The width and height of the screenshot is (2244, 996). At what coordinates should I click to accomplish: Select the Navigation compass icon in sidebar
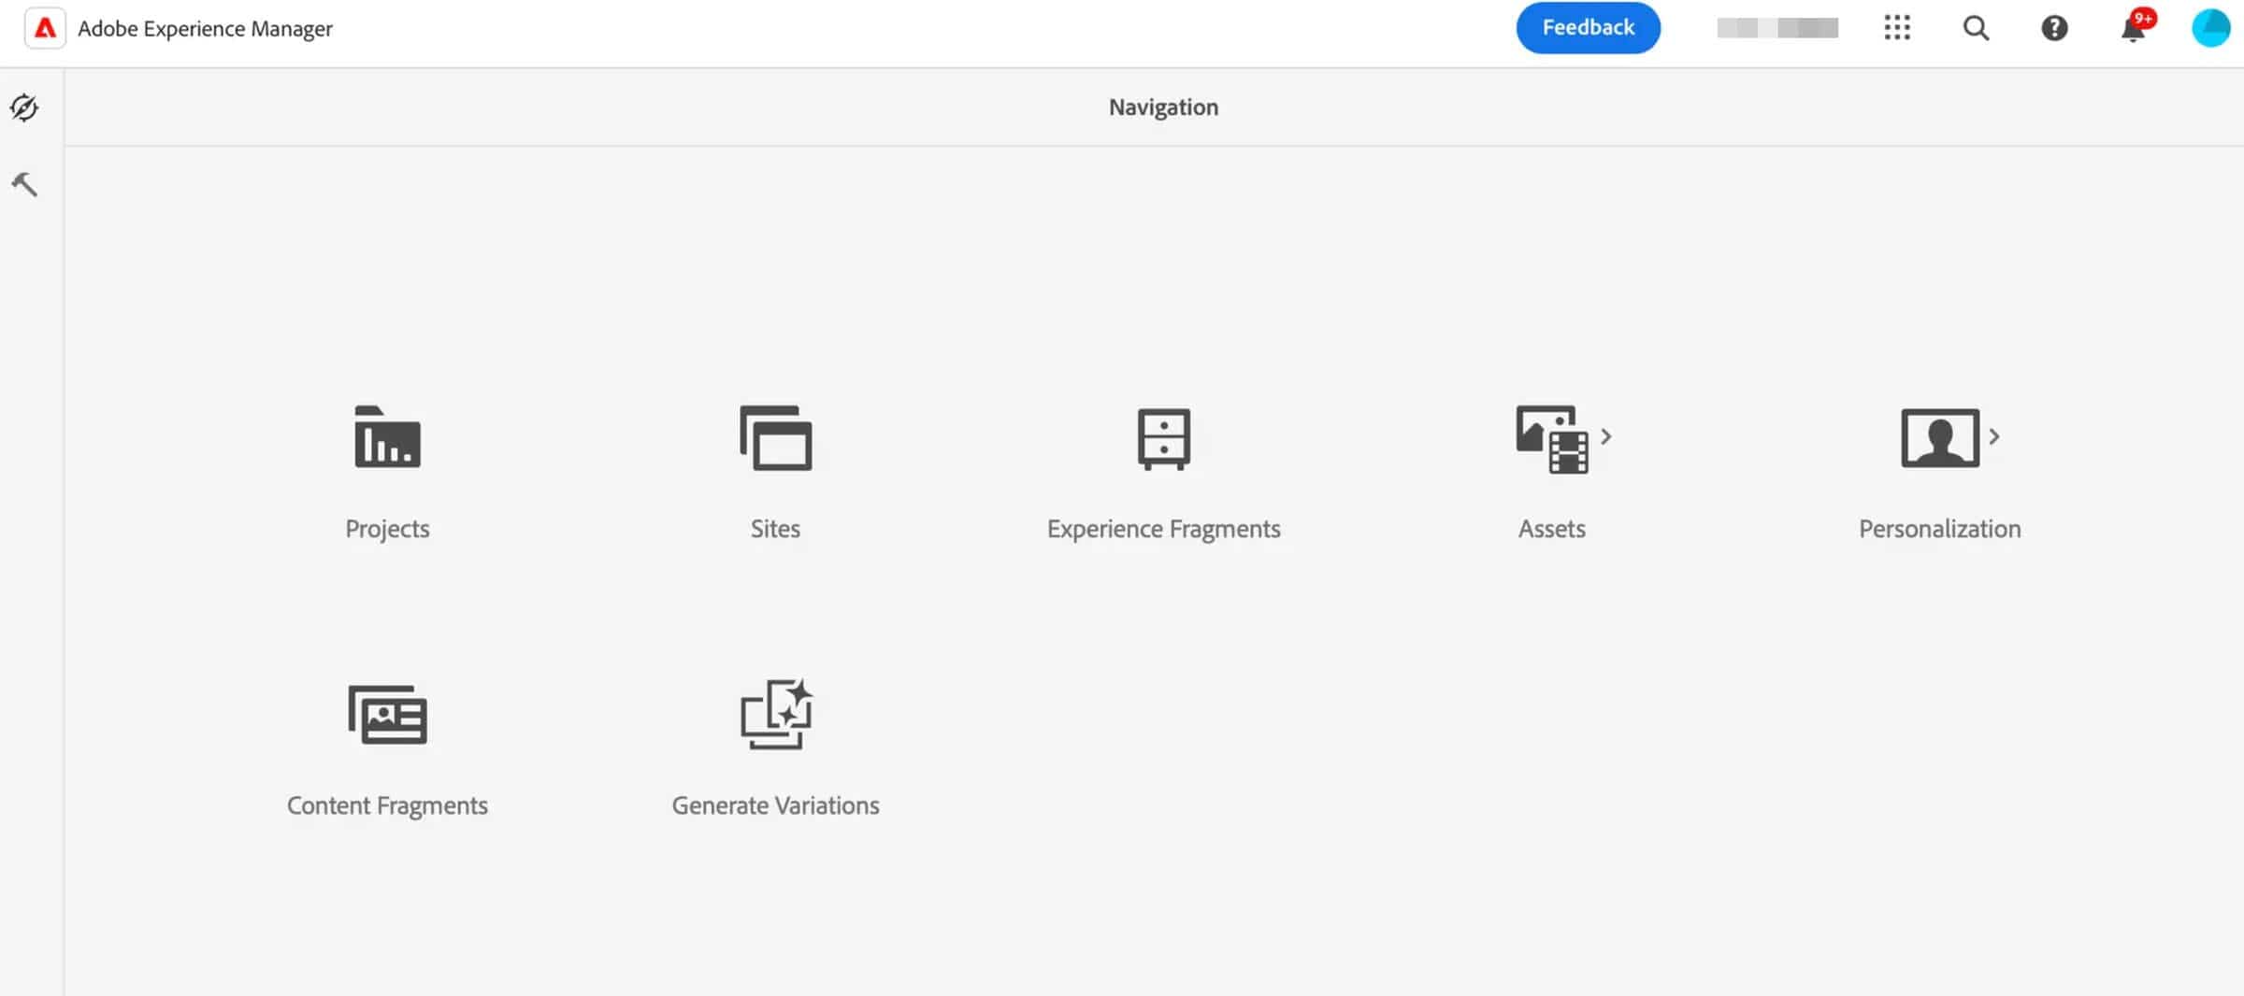click(24, 107)
